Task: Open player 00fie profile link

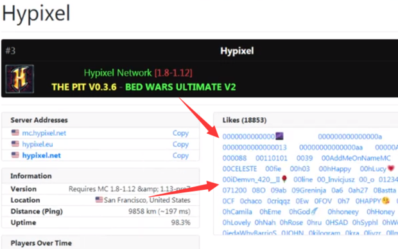Action: click(273, 169)
